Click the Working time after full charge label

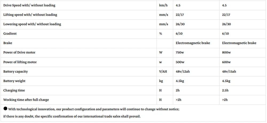26,100
